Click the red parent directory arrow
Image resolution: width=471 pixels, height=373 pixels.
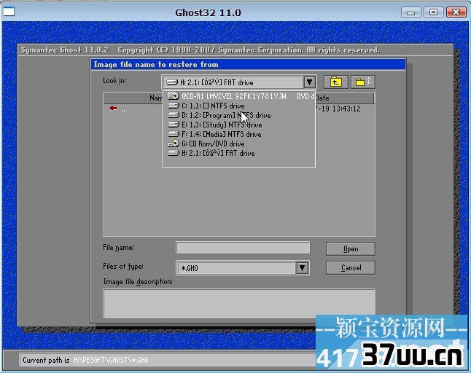click(x=113, y=109)
